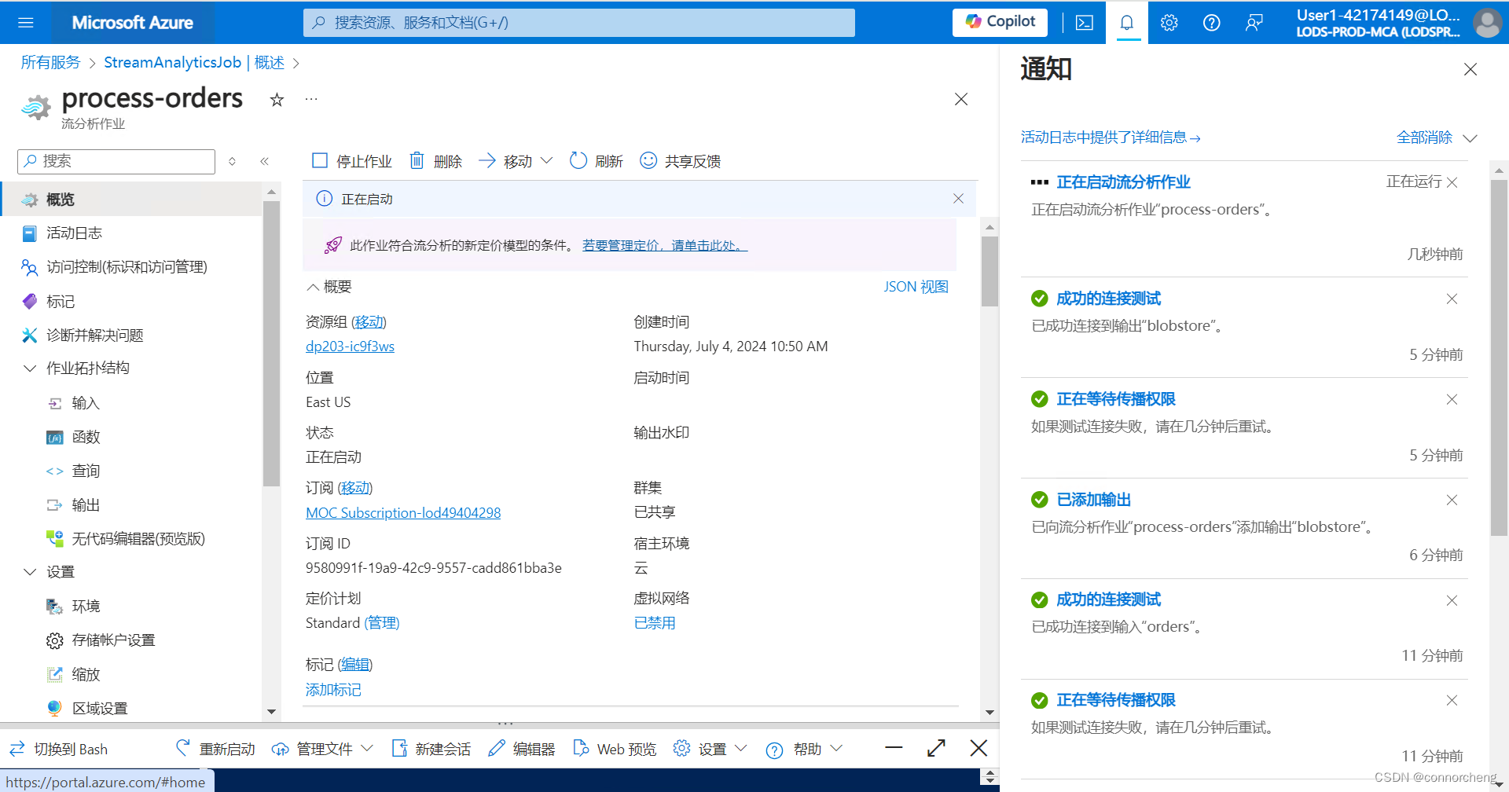Click 重新启动 in Cloud Shell bar
Viewport: 1509px width, 792px height.
point(215,749)
